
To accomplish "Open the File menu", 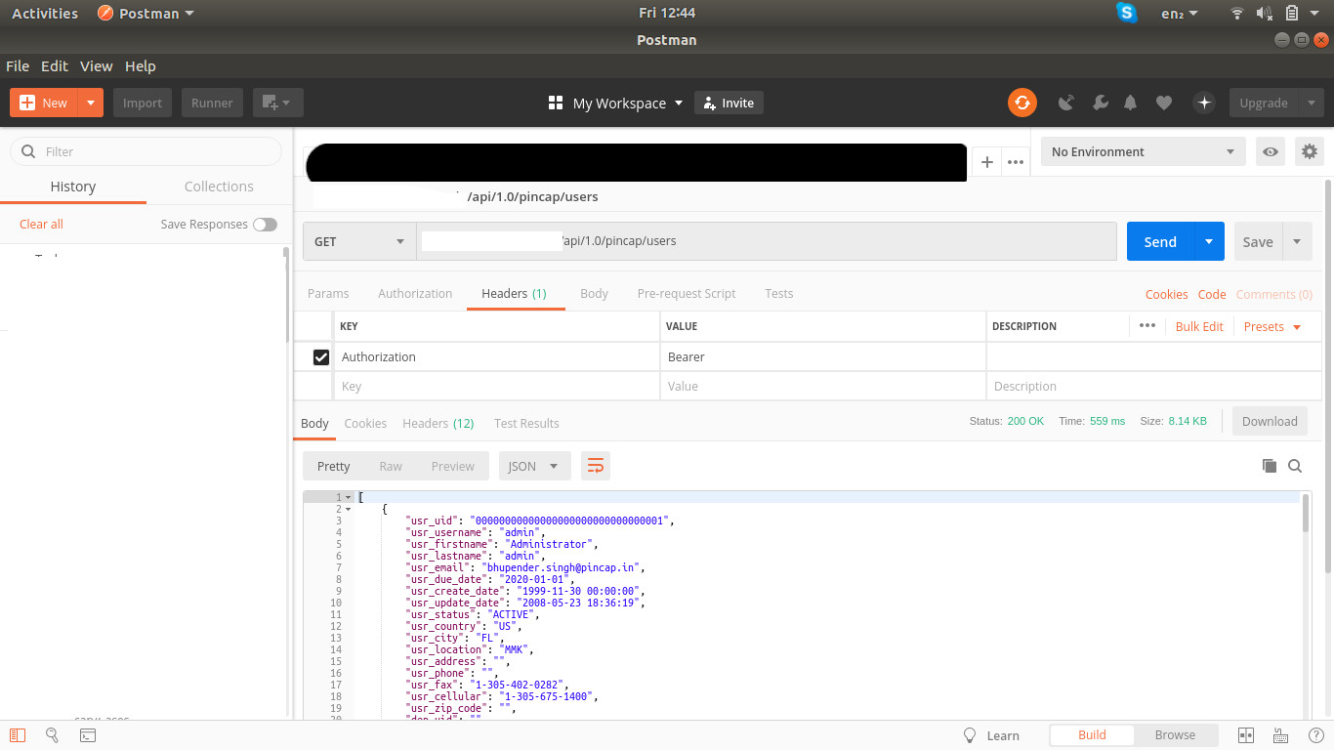I will tap(18, 65).
